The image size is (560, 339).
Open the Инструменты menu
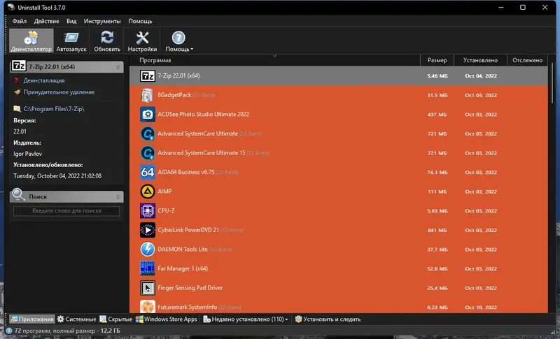tap(102, 21)
